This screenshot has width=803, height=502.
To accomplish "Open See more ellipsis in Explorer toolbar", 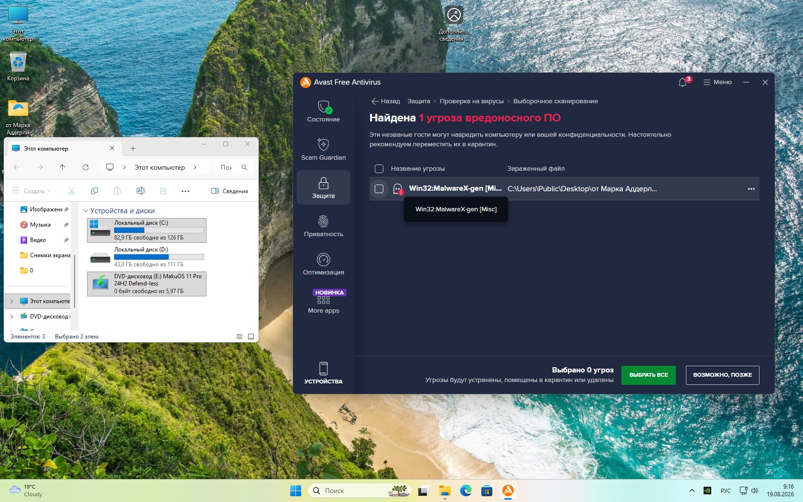I will point(185,191).
